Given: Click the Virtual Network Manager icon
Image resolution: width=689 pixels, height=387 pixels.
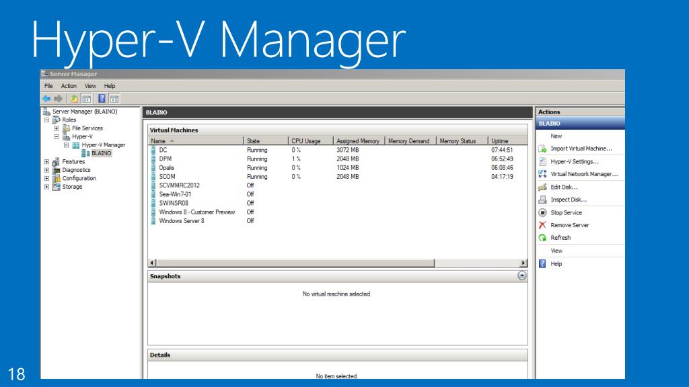Looking at the screenshot, I should click(543, 174).
